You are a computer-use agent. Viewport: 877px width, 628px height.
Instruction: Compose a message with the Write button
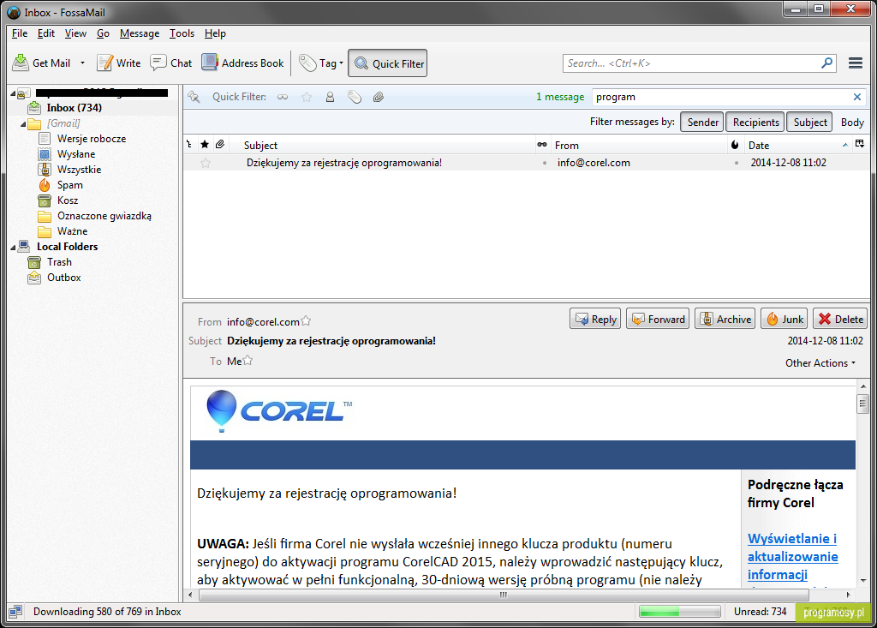tap(118, 63)
